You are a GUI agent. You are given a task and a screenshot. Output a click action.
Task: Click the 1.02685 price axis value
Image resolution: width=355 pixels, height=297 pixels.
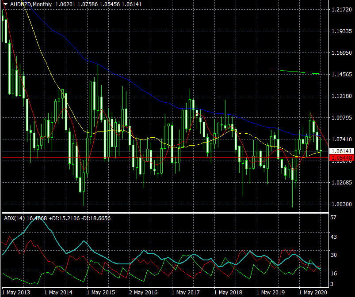click(x=342, y=182)
